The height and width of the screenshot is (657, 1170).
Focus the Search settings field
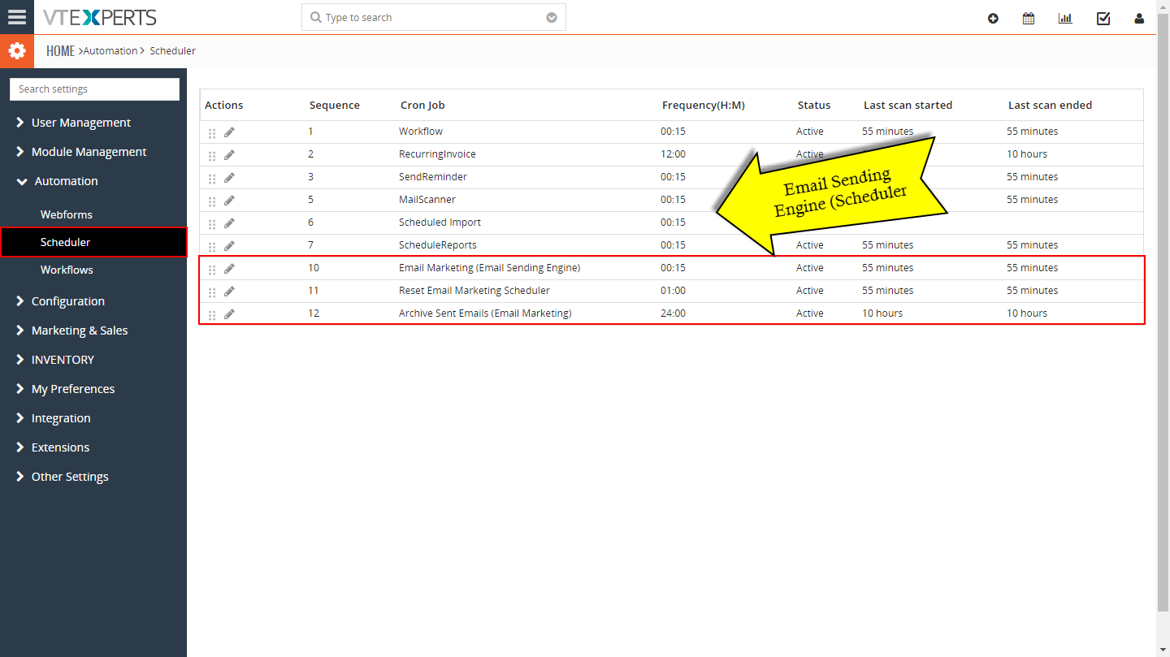point(94,89)
